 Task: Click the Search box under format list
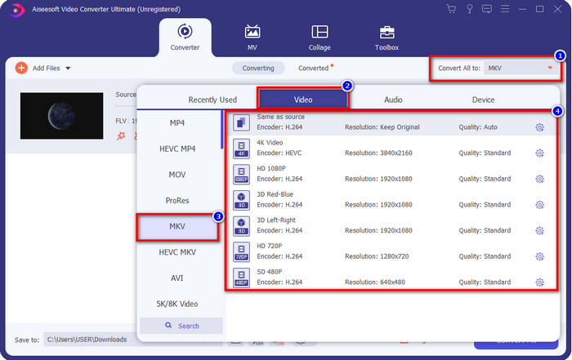point(181,326)
